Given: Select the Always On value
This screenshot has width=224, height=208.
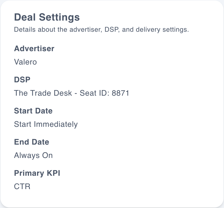Looking at the screenshot, I should tap(33, 155).
